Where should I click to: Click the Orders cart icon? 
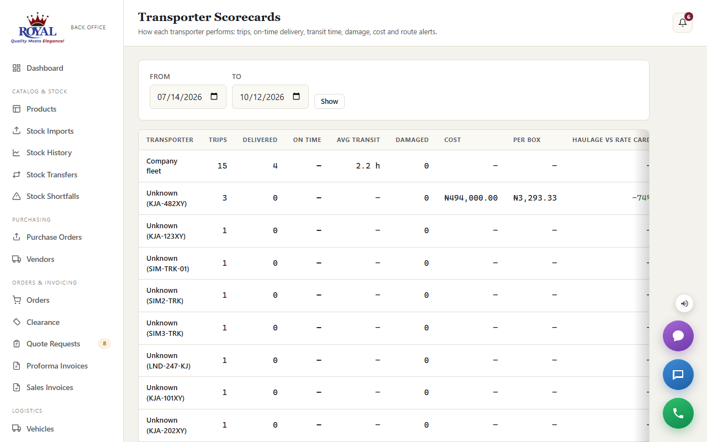[x=17, y=300]
